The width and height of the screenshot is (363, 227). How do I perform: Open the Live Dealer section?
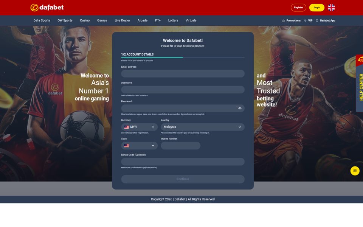click(122, 20)
